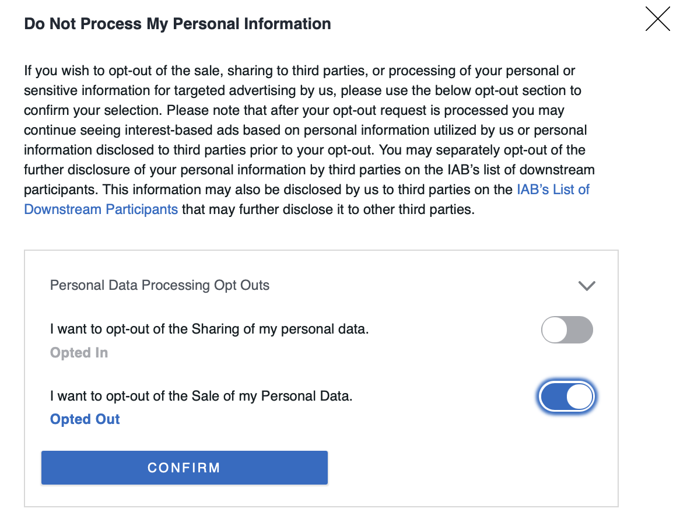Click the white knob of the Sharing switch
Viewport: 680px width, 526px height.
(x=555, y=330)
